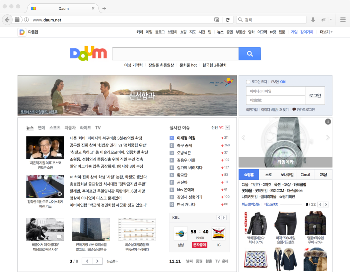Click the browser 검색 search box
This screenshot has height=272, width=350.
tap(271, 20)
